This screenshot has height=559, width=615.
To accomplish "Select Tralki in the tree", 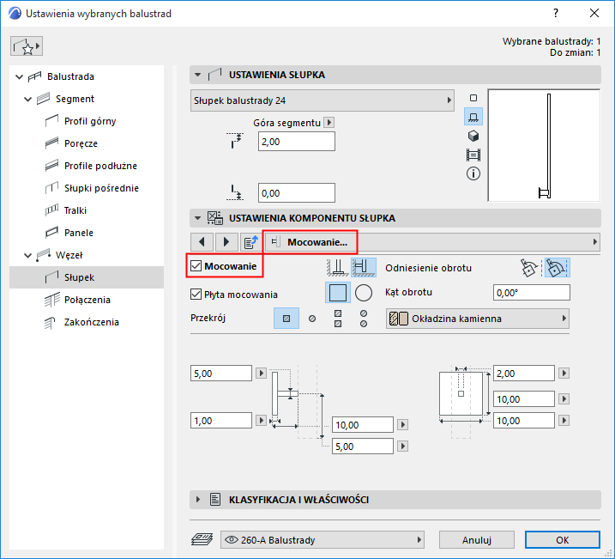I will 75,210.
